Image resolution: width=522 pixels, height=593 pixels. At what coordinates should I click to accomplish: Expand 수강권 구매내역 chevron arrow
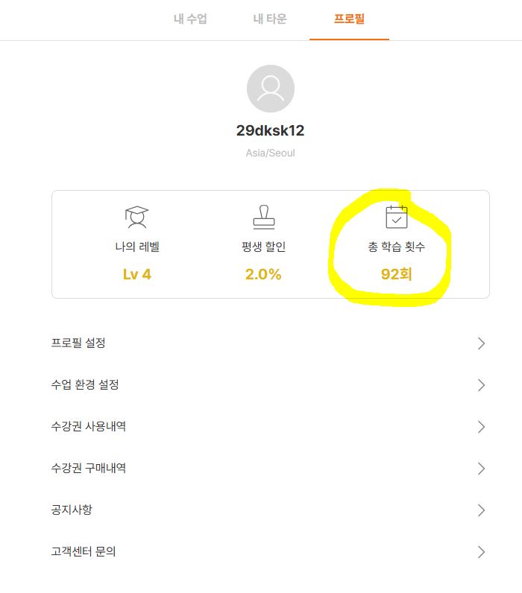(481, 469)
